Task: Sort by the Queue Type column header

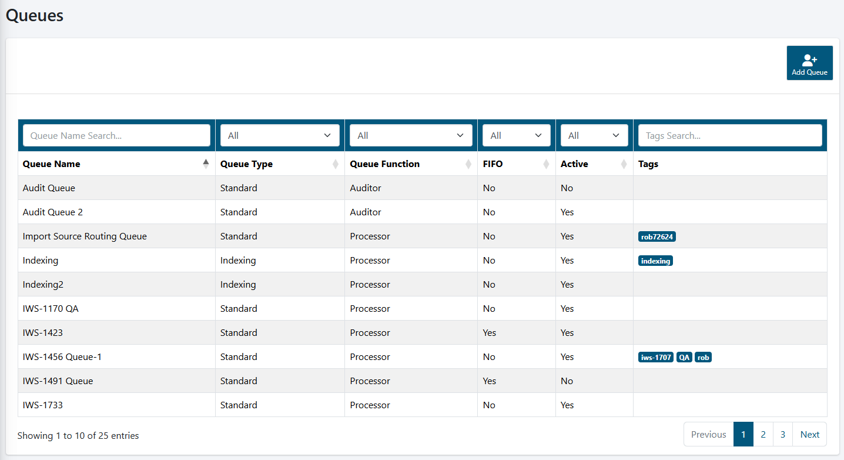Action: pos(280,164)
